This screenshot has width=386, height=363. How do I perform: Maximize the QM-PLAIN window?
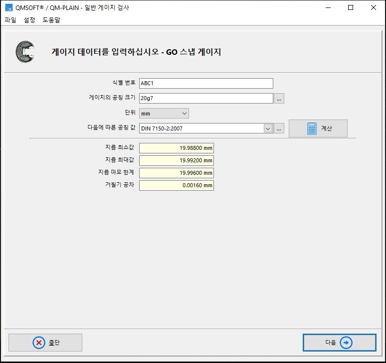[x=351, y=7]
